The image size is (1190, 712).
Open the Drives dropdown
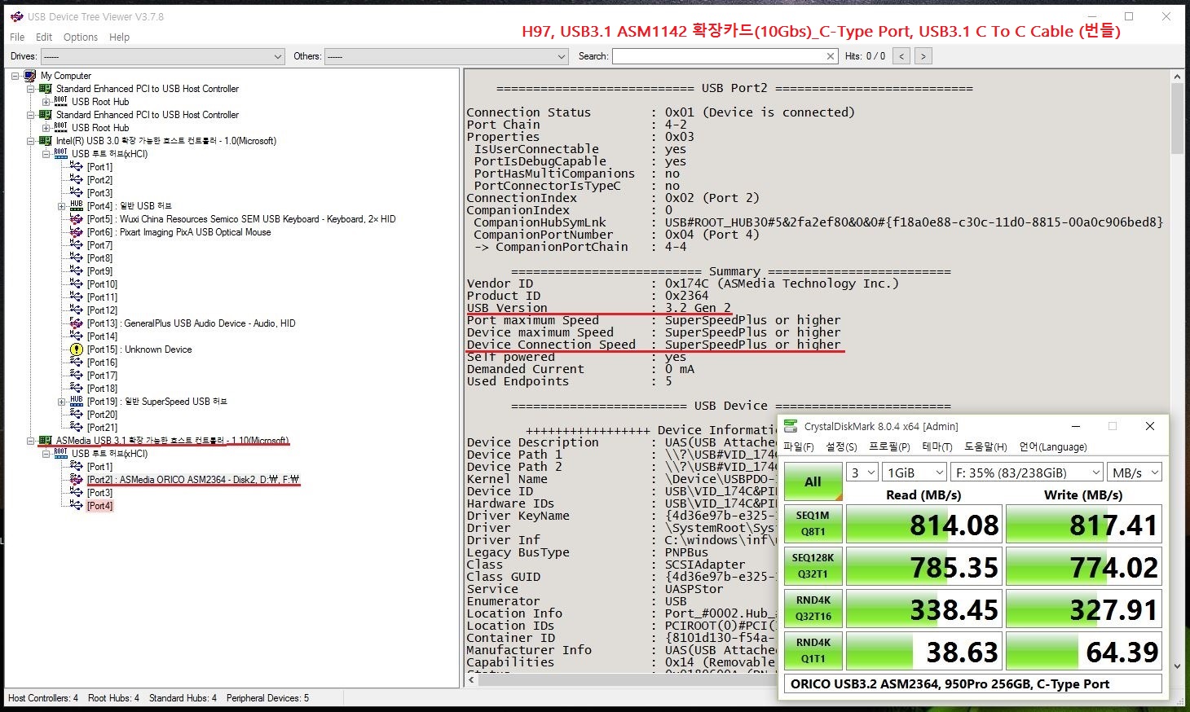(x=162, y=56)
